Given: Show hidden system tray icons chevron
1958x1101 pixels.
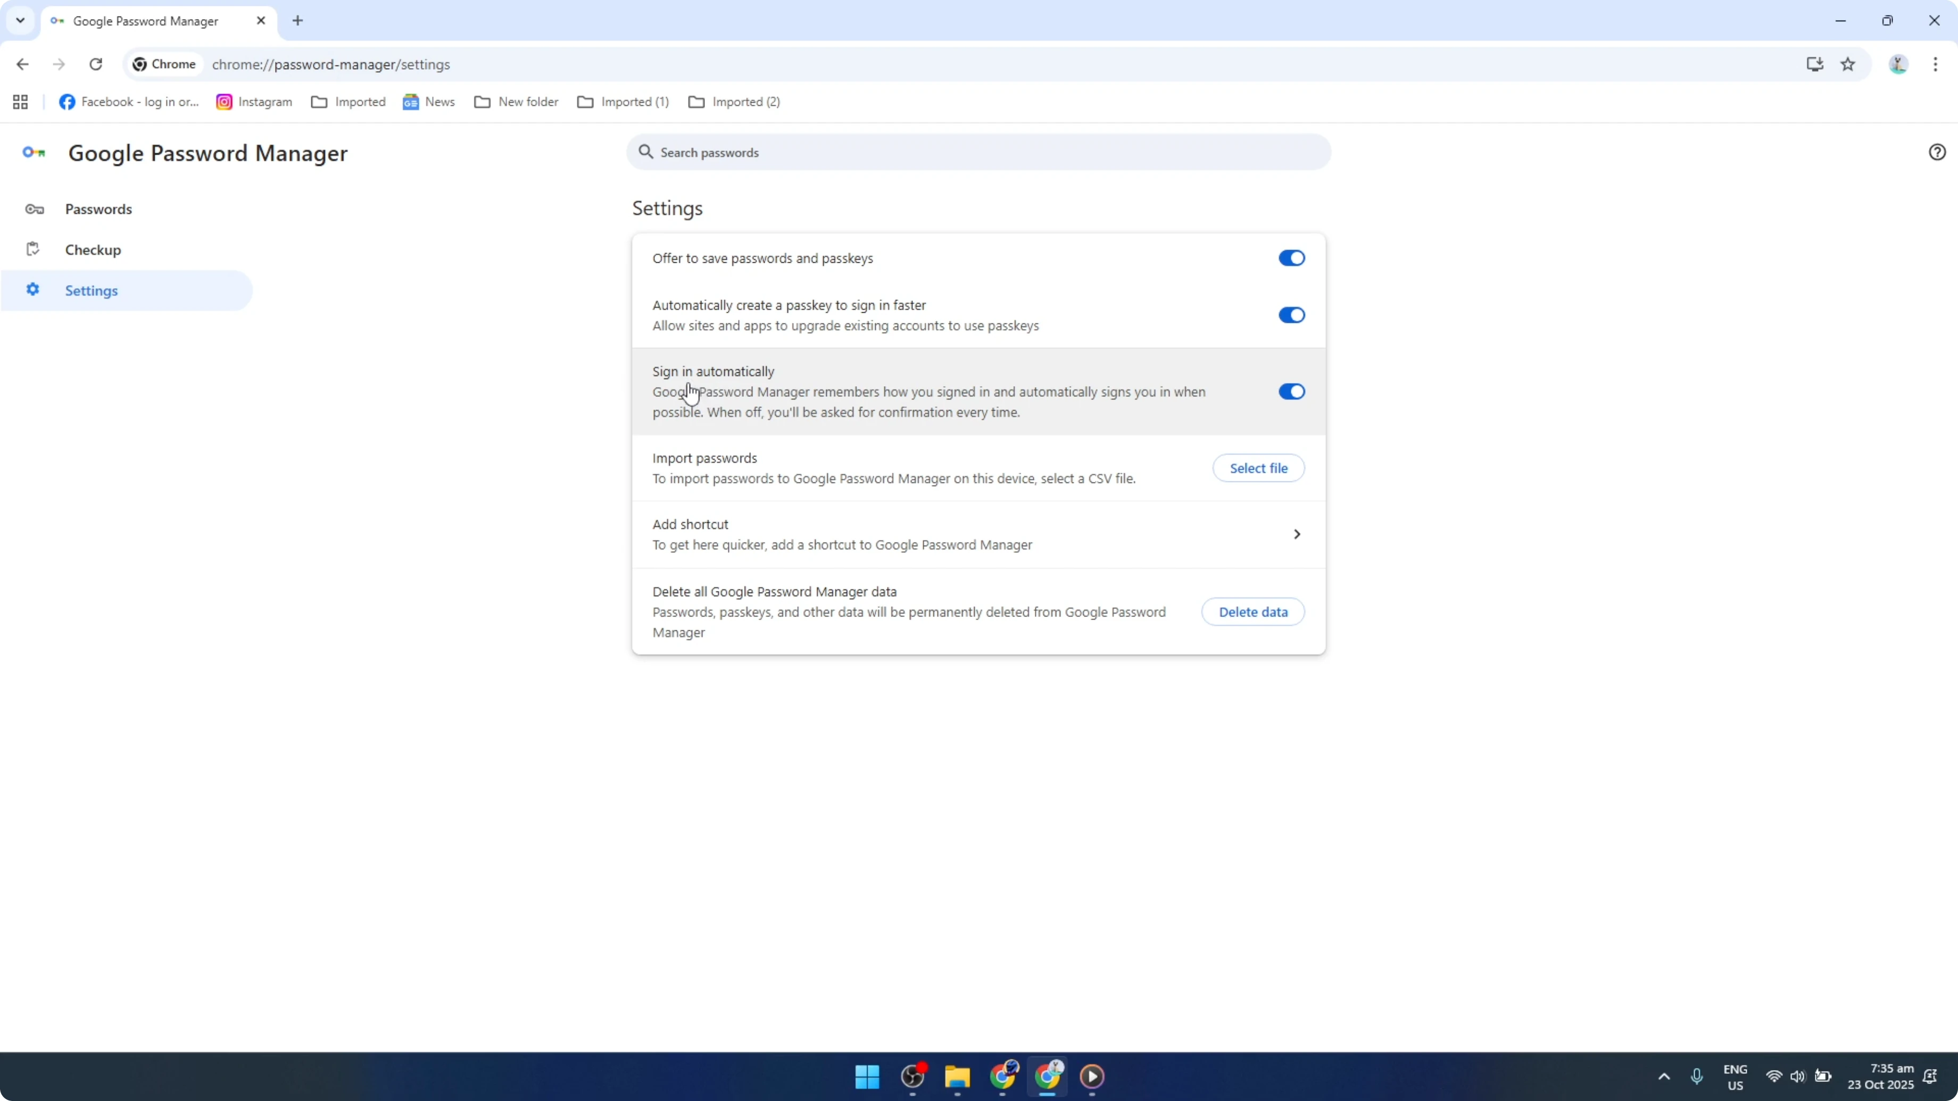Looking at the screenshot, I should (x=1664, y=1077).
